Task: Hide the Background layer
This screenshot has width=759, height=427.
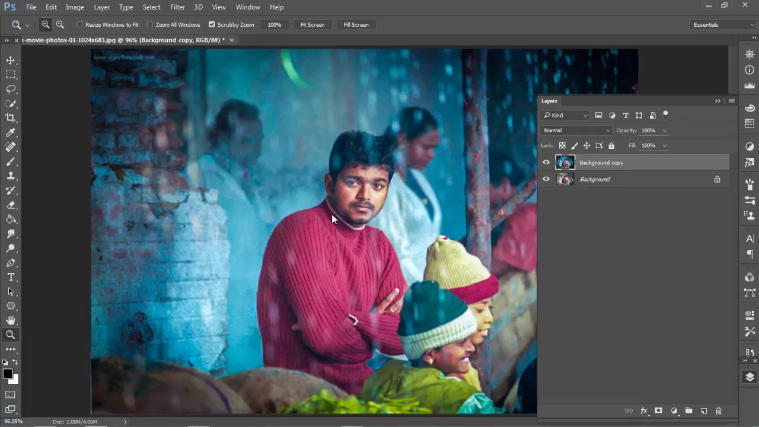Action: point(546,179)
